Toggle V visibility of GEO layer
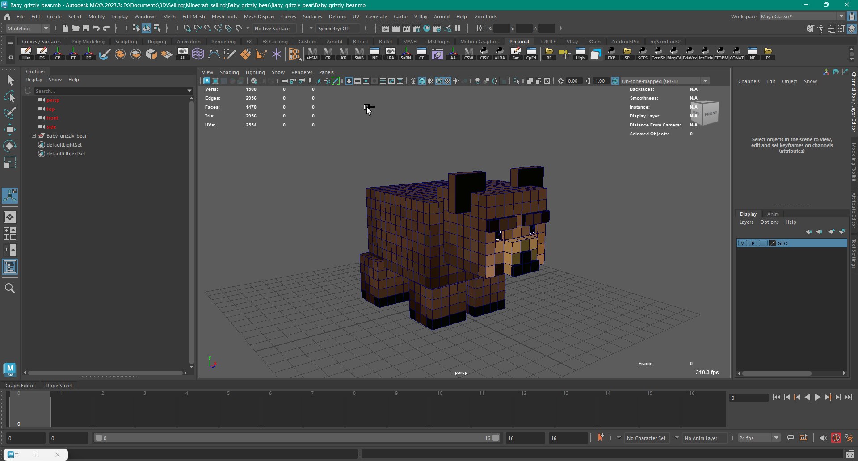This screenshot has height=461, width=858. (743, 243)
